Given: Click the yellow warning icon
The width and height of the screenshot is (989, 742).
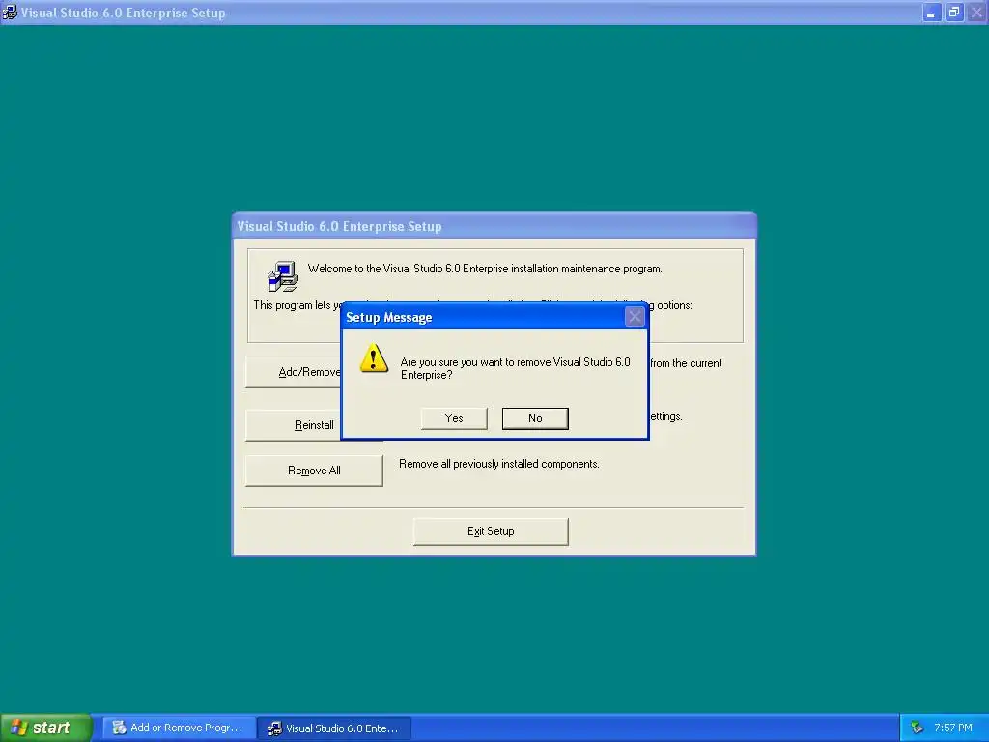Looking at the screenshot, I should pyautogui.click(x=374, y=358).
